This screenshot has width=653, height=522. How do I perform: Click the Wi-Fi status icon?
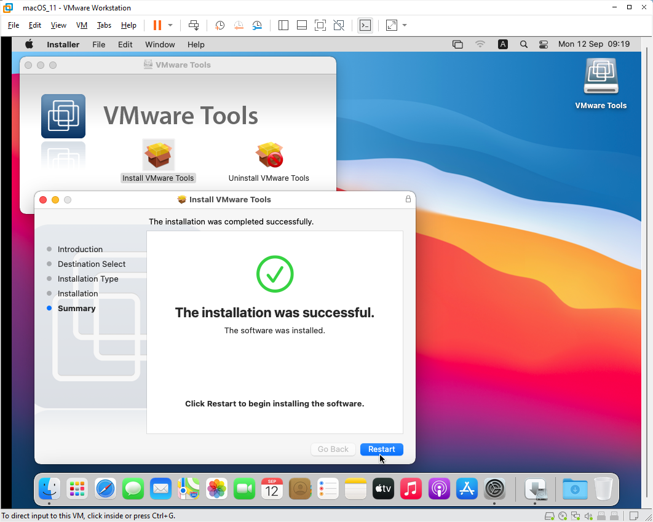pos(480,44)
